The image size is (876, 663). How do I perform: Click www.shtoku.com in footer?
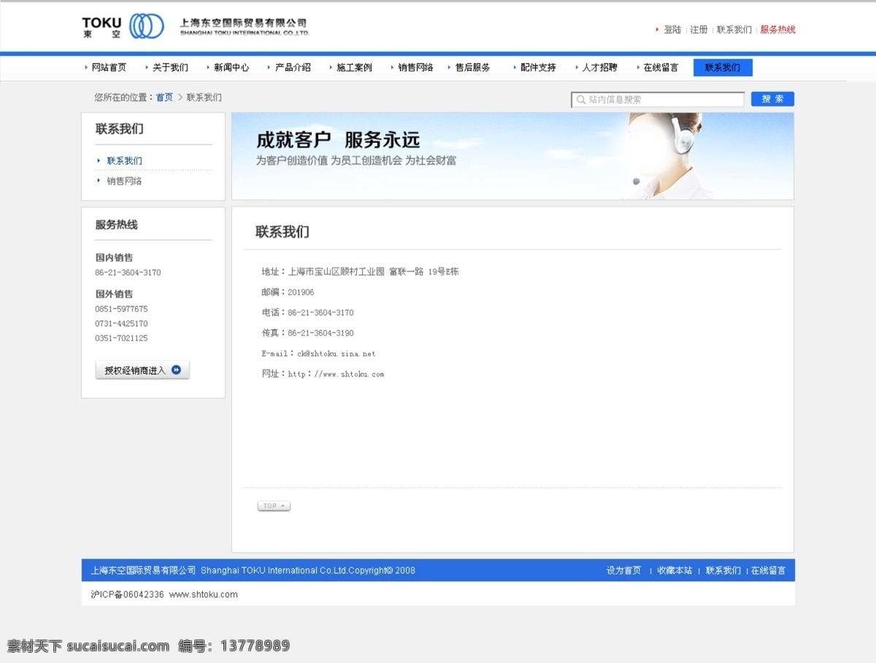tap(204, 594)
